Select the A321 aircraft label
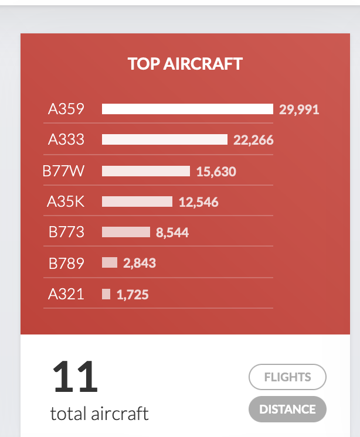 pyautogui.click(x=66, y=294)
